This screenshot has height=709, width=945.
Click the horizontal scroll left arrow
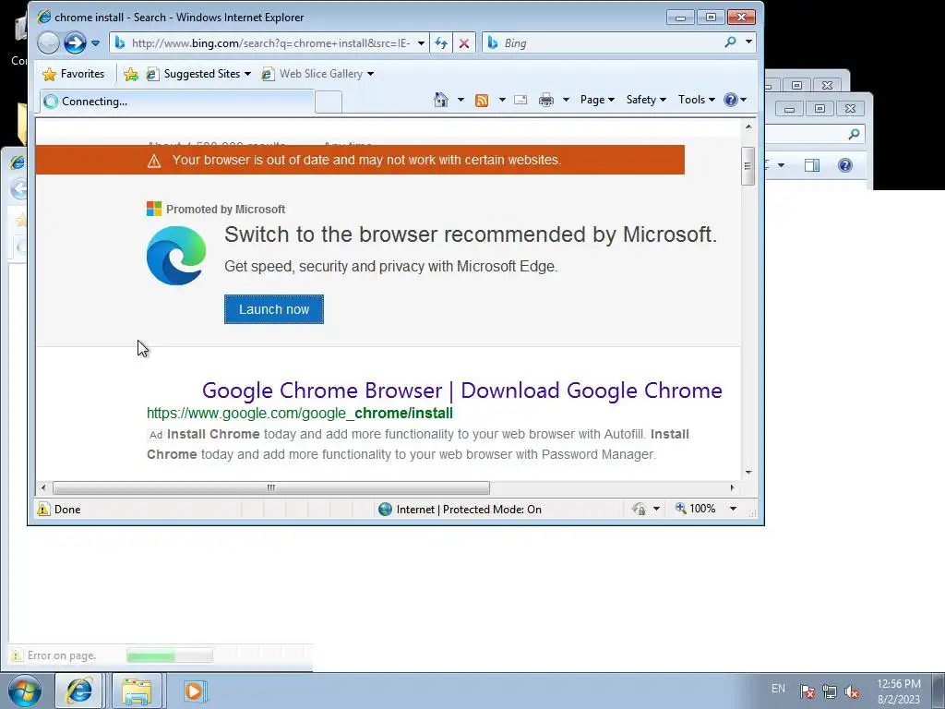pos(42,487)
